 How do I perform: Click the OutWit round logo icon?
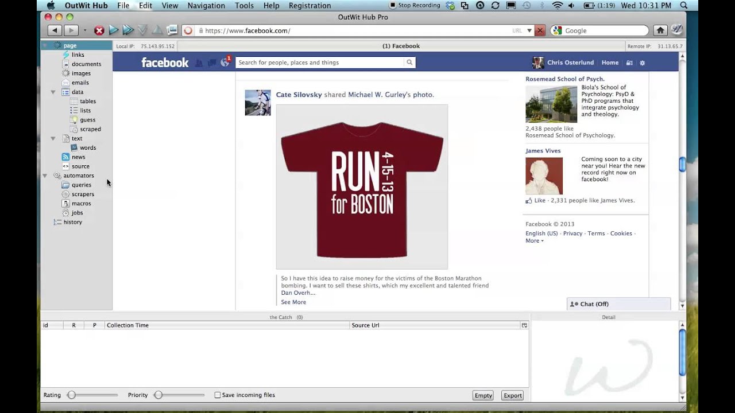tap(676, 30)
